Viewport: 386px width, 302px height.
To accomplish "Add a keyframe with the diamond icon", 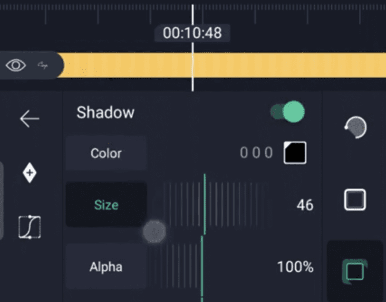I will pos(29,174).
